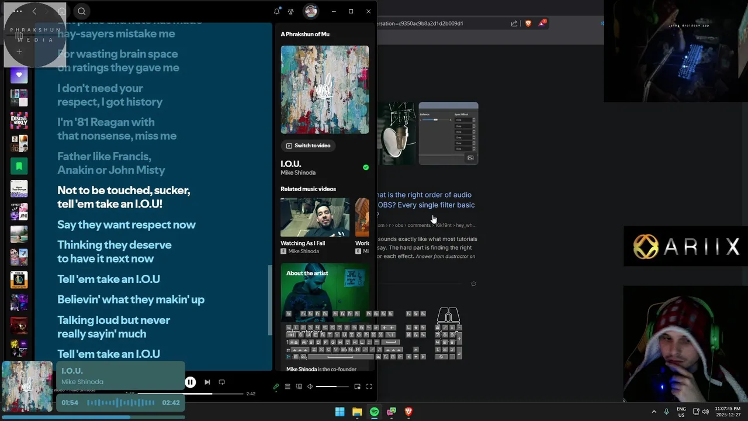
Task: Open the microphone image result in browser
Action: (396, 134)
